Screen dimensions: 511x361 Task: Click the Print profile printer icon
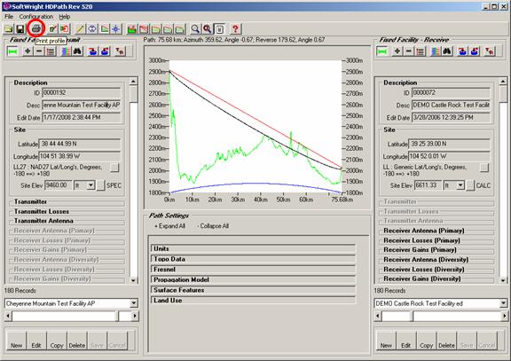[x=35, y=29]
